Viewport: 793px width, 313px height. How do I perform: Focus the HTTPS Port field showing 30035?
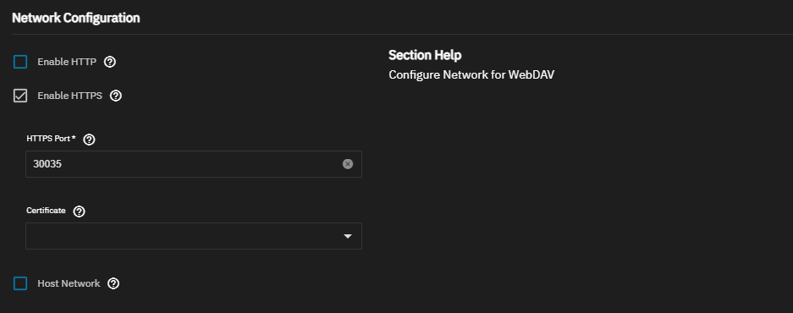click(194, 164)
